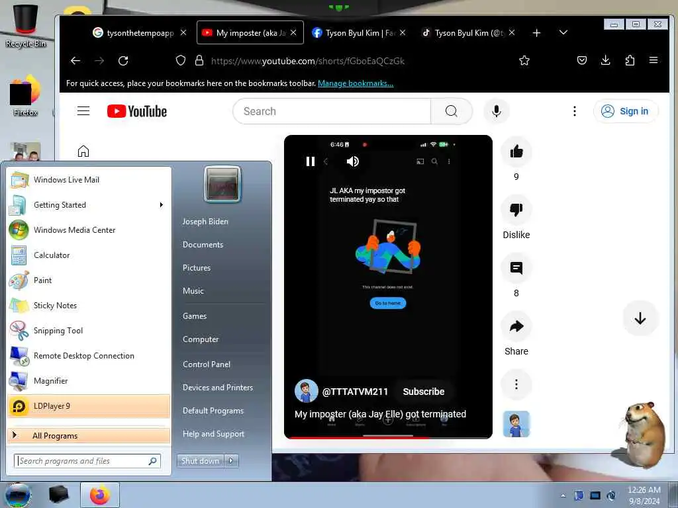Open more actions three-dot button beside video
Image resolution: width=678 pixels, height=508 pixels.
click(516, 384)
